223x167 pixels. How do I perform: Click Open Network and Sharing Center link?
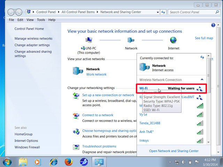tap(174, 151)
